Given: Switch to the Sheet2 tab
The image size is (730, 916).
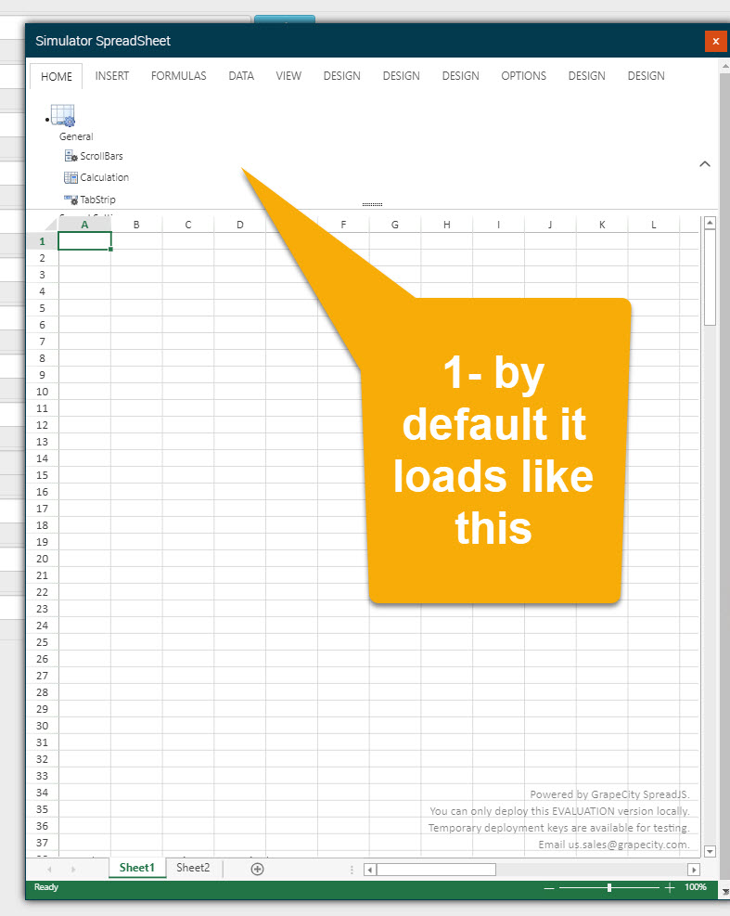Looking at the screenshot, I should pyautogui.click(x=193, y=868).
